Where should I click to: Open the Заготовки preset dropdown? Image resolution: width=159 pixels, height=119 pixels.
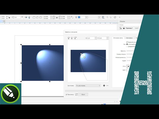(x=88, y=86)
